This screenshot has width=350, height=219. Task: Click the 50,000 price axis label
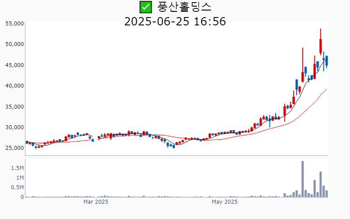(14, 44)
